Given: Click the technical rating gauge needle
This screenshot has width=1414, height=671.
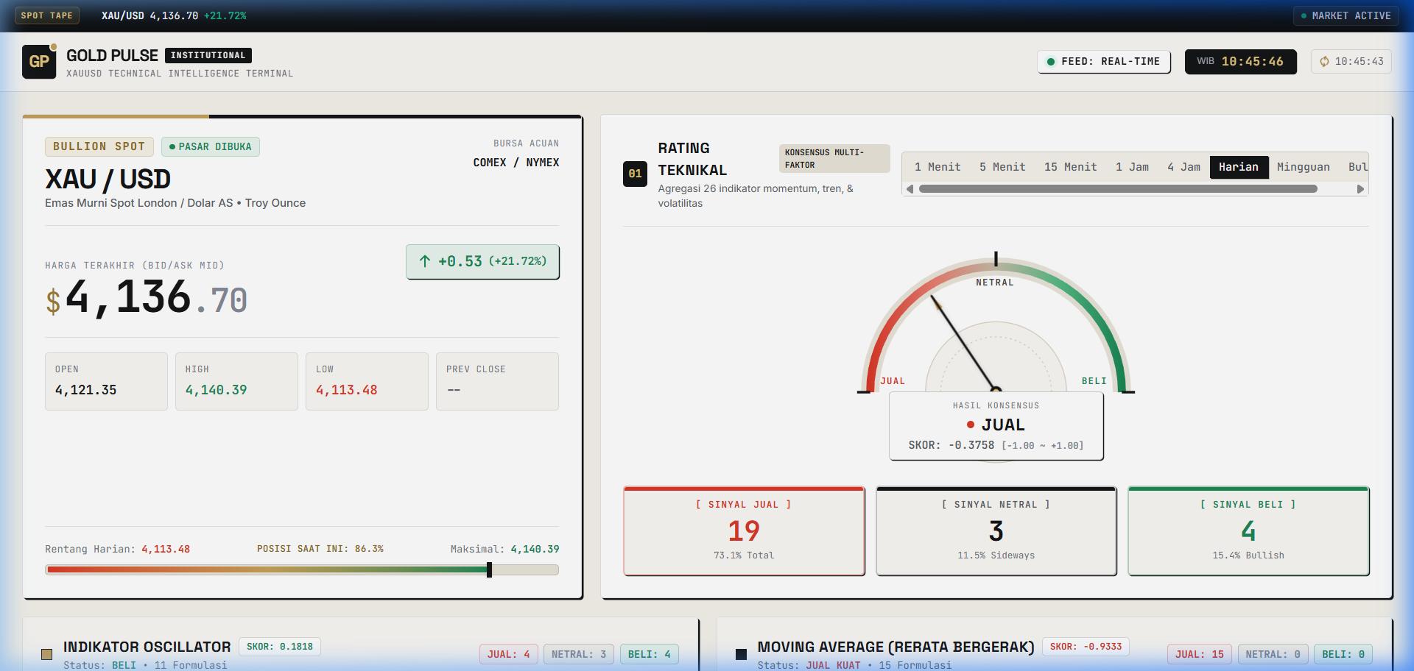Looking at the screenshot, I should (x=963, y=342).
